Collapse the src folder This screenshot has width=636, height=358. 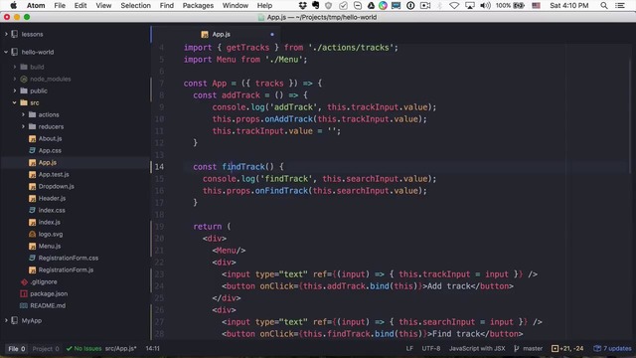[x=15, y=102]
